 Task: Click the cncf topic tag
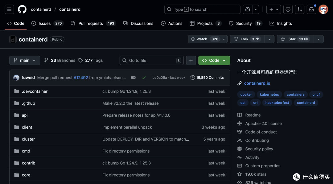point(316,94)
